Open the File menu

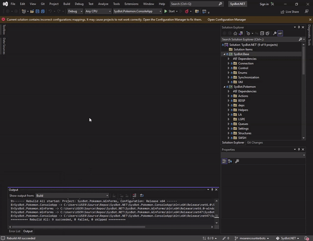pyautogui.click(x=13, y=4)
